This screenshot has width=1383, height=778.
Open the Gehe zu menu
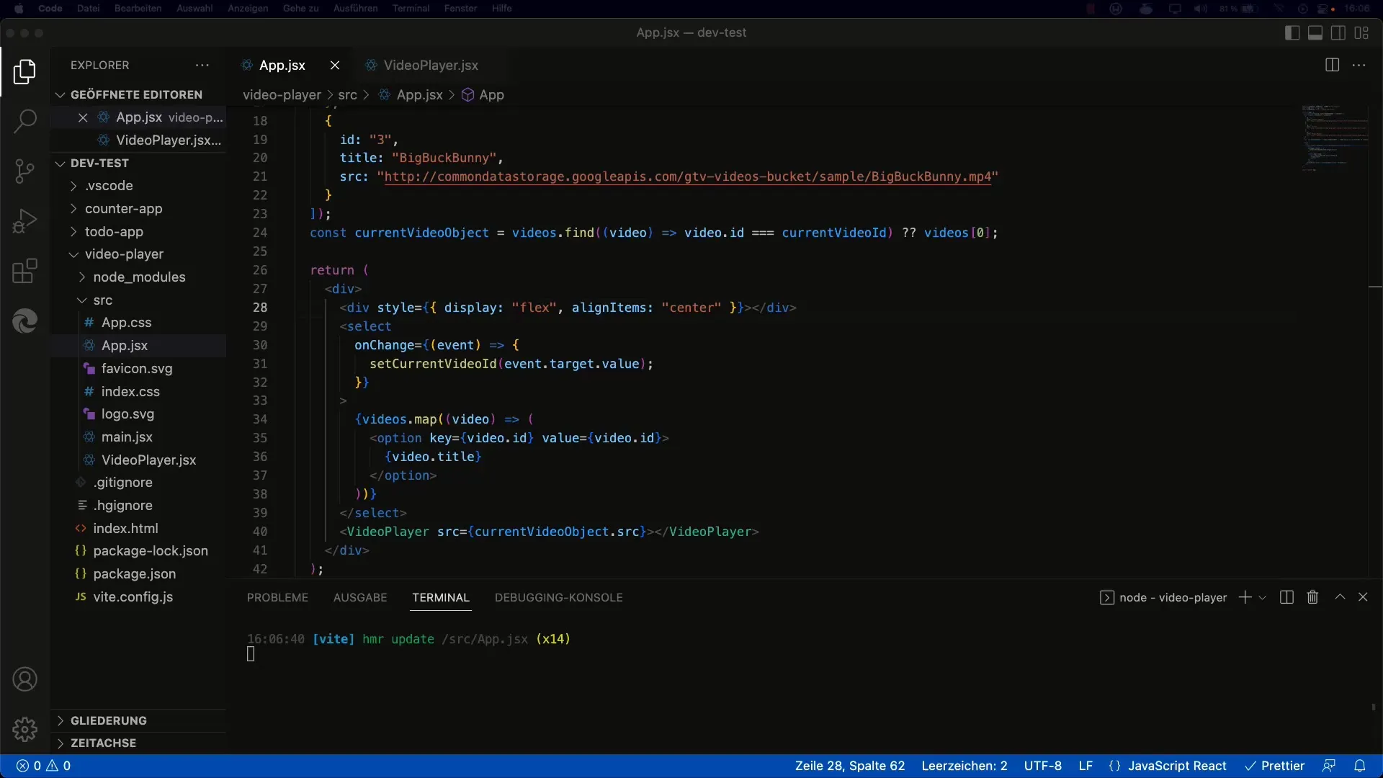tap(300, 9)
